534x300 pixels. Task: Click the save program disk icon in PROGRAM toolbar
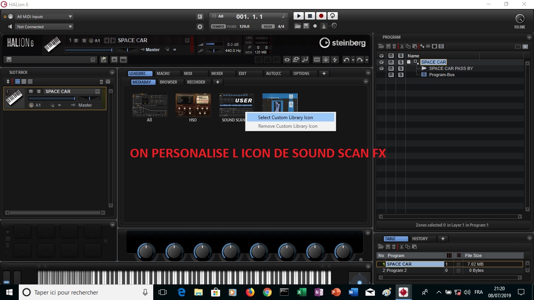click(388, 46)
